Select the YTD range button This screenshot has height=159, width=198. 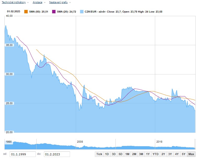point(155,154)
